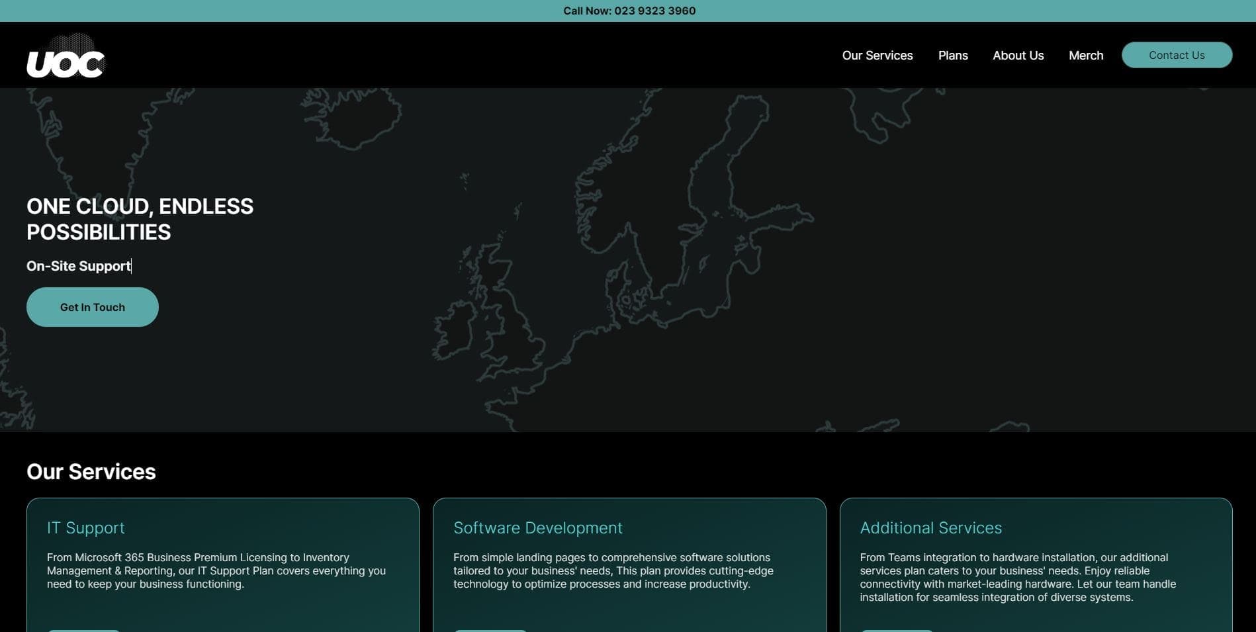Click the Get In Touch button
The height and width of the screenshot is (632, 1256).
click(x=93, y=307)
